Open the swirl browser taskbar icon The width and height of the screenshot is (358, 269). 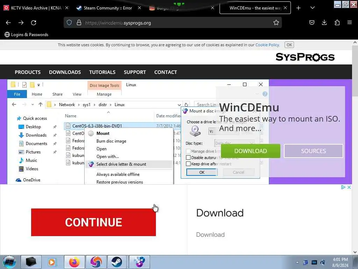tap(96, 262)
